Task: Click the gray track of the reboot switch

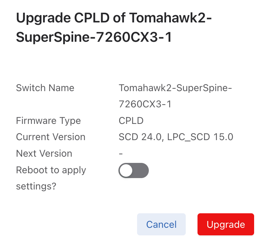Action: 141,170
